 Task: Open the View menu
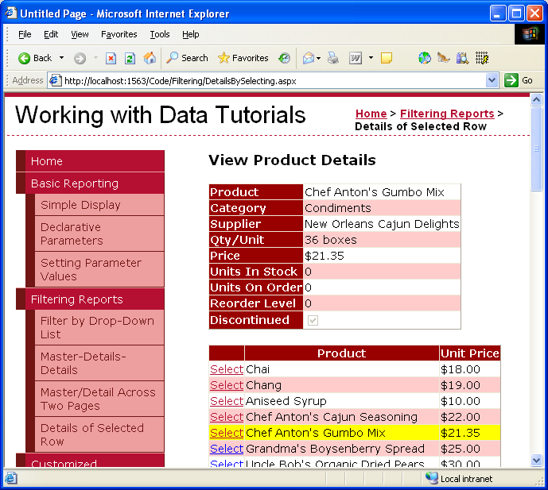(80, 34)
